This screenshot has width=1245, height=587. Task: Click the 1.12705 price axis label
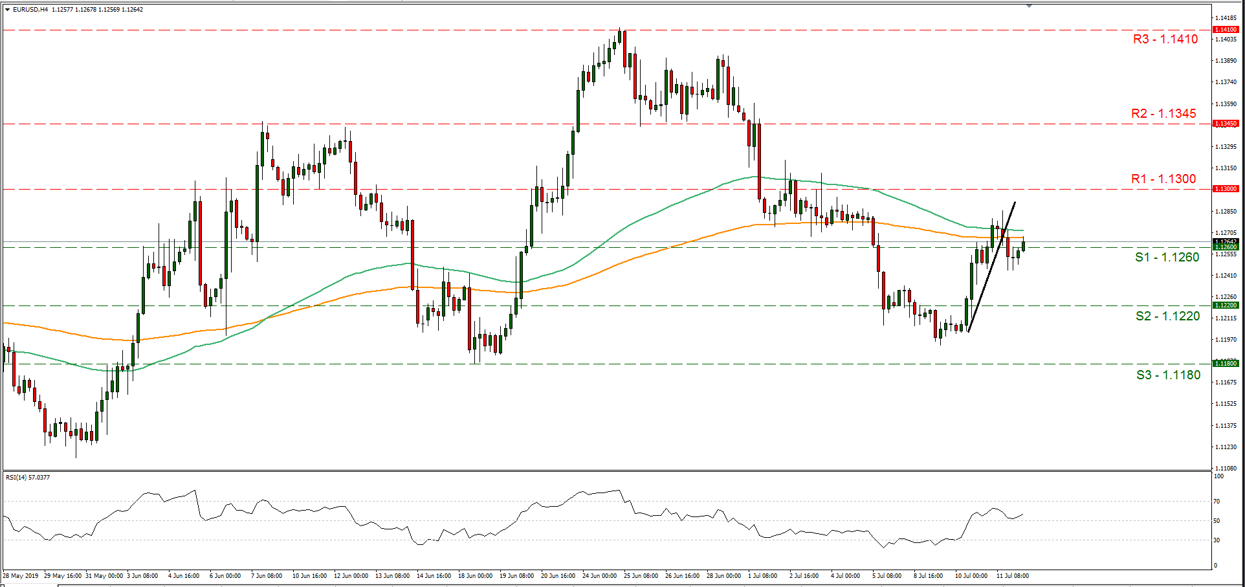[1226, 233]
